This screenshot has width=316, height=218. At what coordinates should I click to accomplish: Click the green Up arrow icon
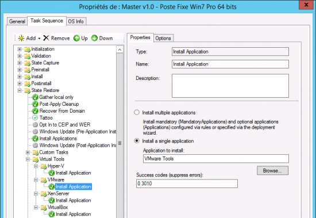point(76,38)
